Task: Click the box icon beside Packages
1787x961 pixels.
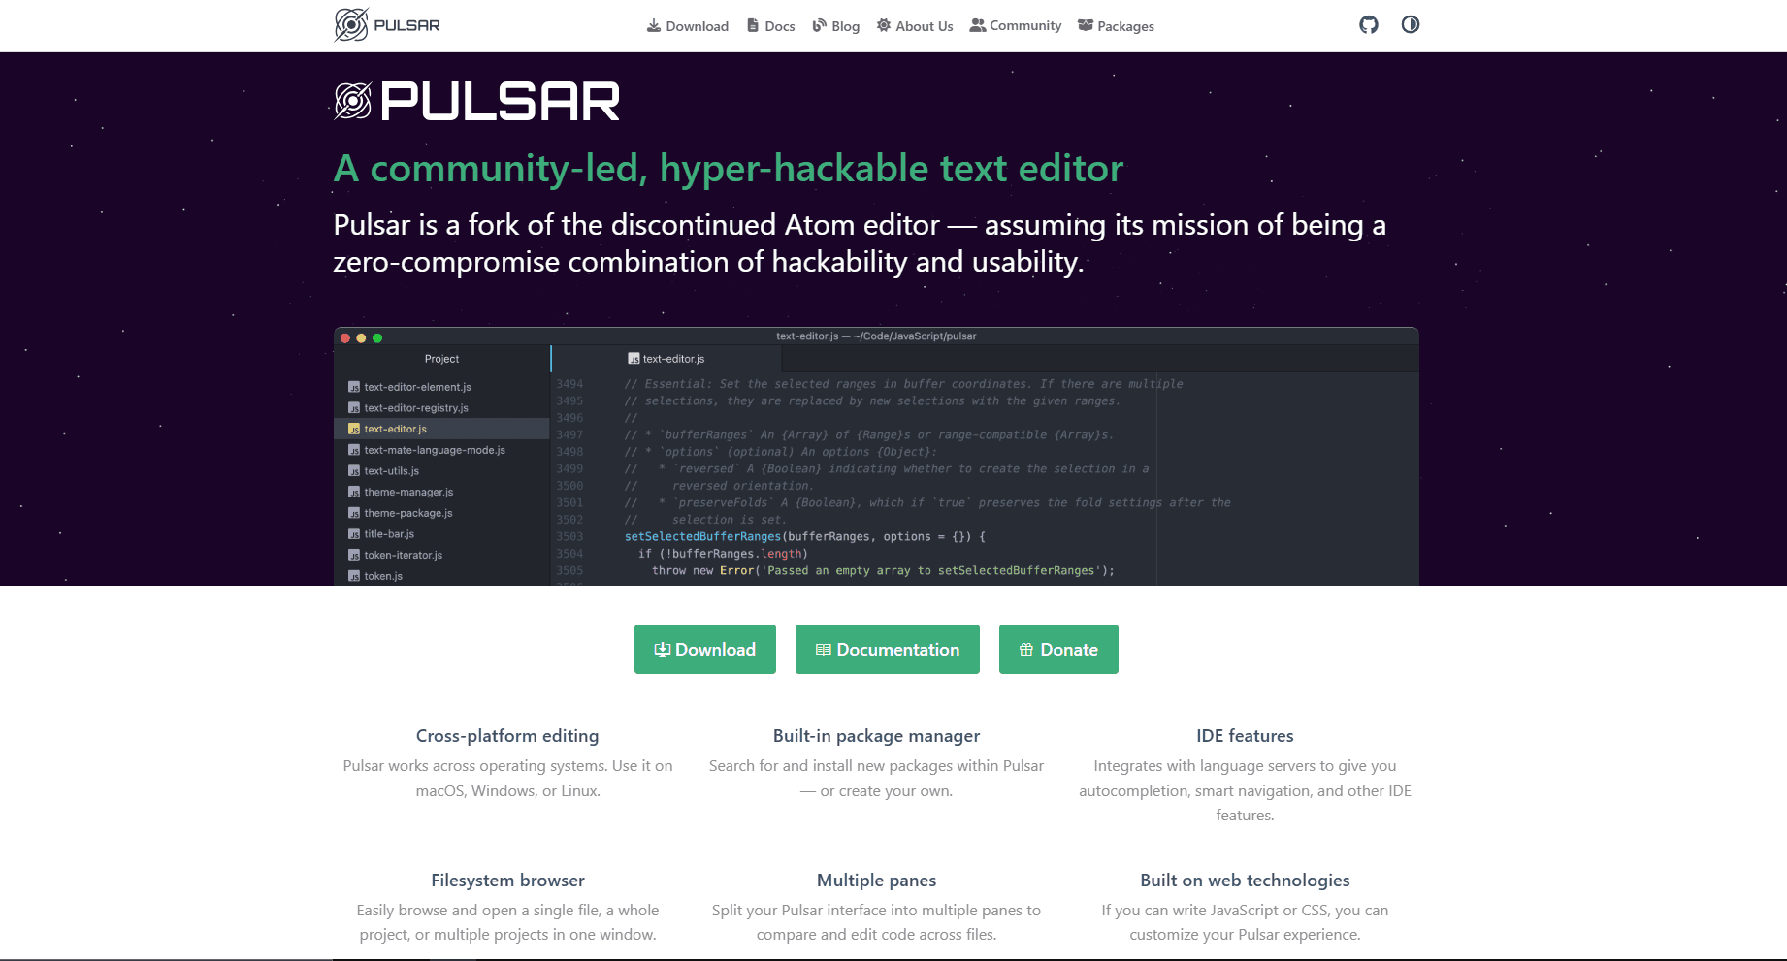Action: point(1086,26)
